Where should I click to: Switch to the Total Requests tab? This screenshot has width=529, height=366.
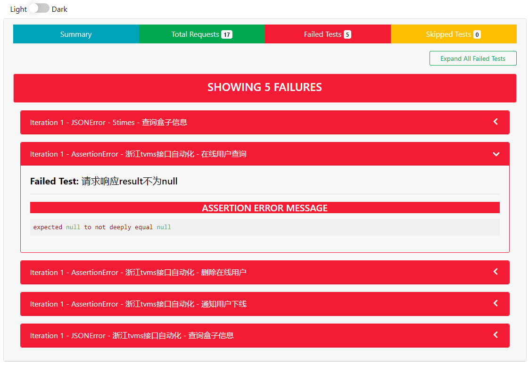click(x=202, y=34)
